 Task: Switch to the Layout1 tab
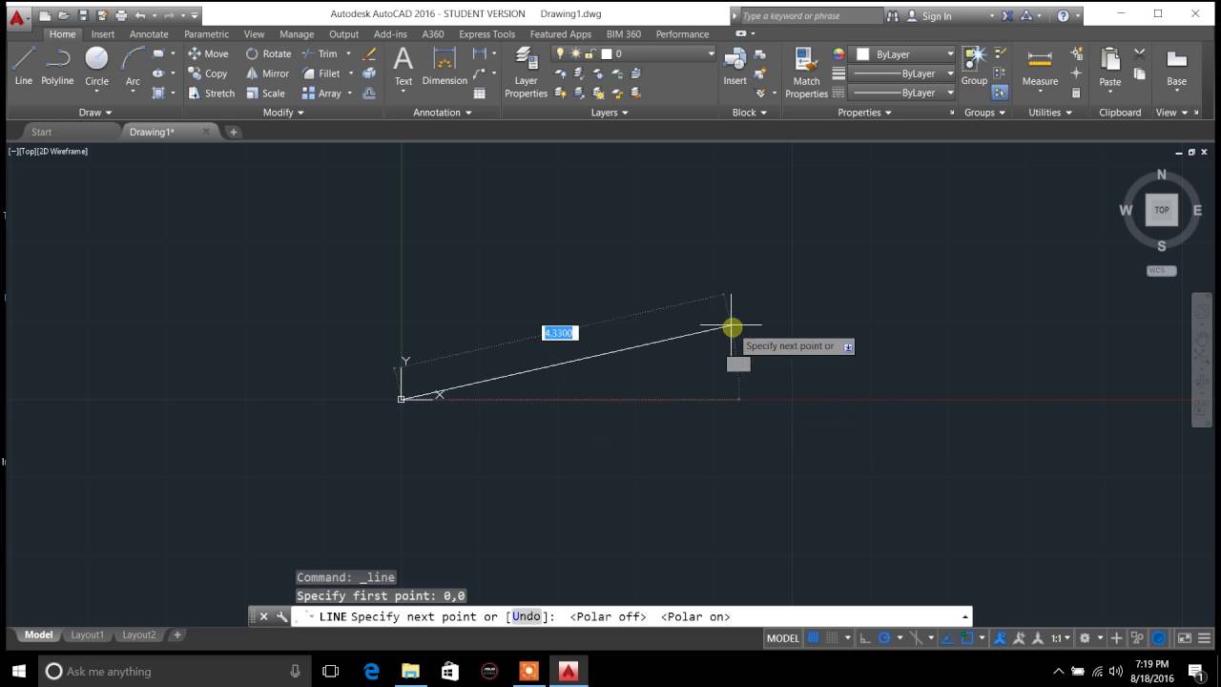tap(87, 635)
